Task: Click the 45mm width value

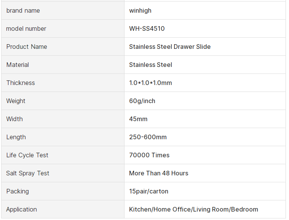Action: [138, 119]
